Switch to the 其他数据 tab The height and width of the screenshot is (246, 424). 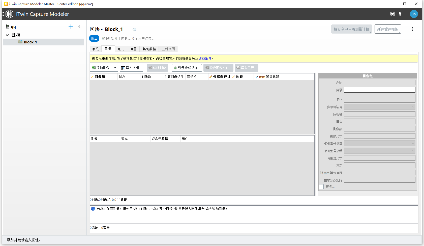pyautogui.click(x=149, y=49)
